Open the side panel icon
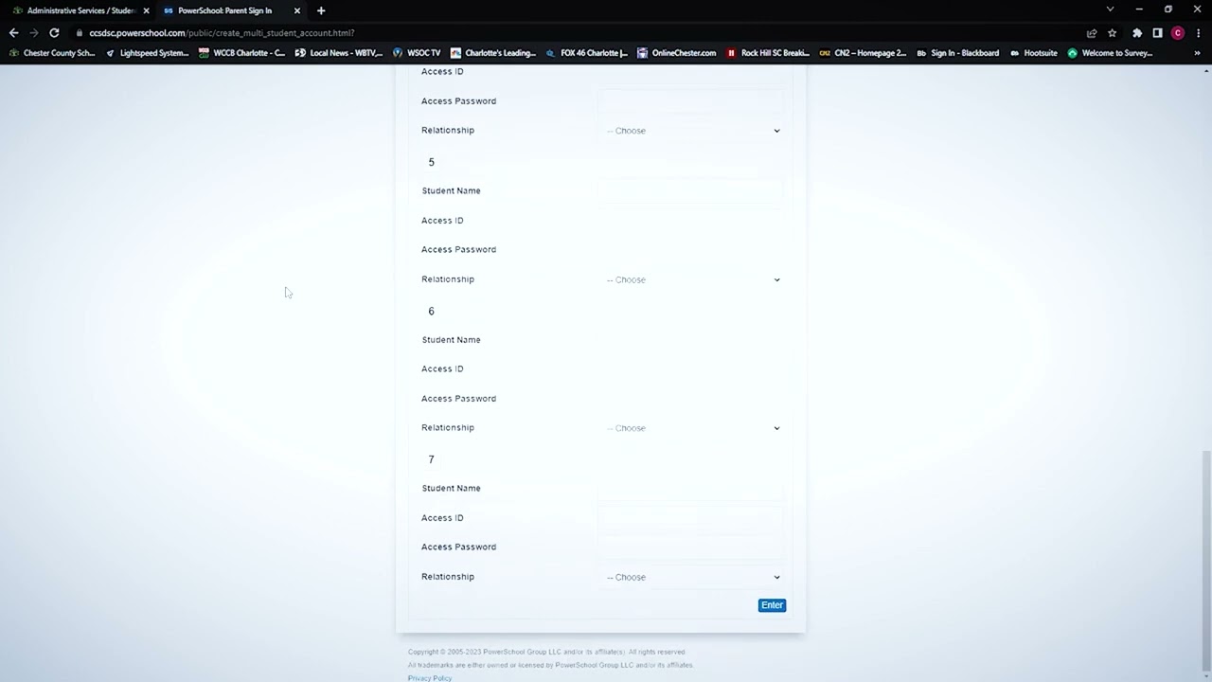Screen dimensions: 1212x682 click(1157, 33)
